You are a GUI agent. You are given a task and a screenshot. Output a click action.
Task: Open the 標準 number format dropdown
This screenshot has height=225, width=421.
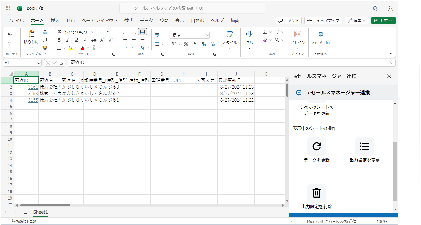(207, 35)
